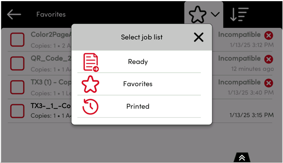Expand the bottom double-chevron panel

[242, 158]
